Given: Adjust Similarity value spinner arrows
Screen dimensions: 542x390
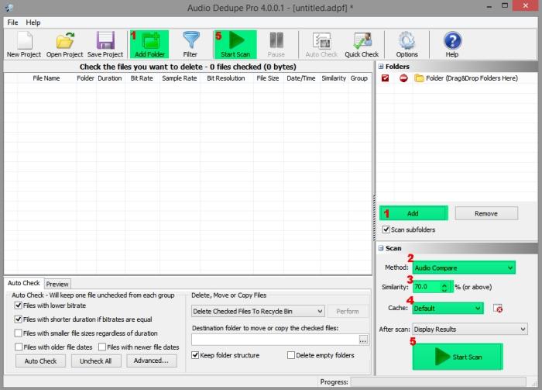Looking at the screenshot, I should click(x=444, y=287).
